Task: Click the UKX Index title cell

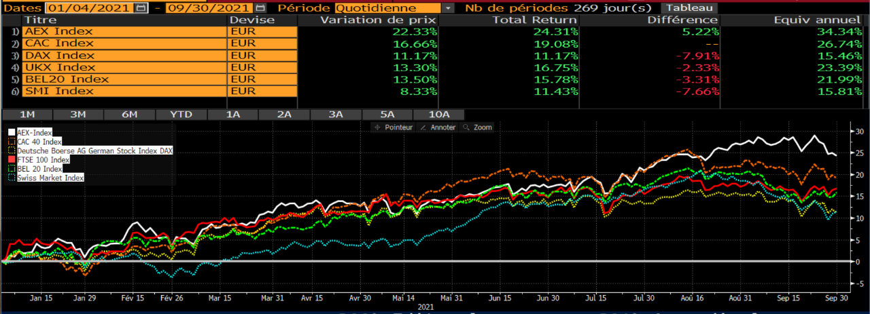Action: pyautogui.click(x=125, y=67)
